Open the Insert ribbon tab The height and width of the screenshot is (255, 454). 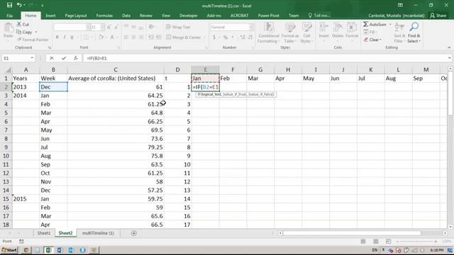coord(50,16)
